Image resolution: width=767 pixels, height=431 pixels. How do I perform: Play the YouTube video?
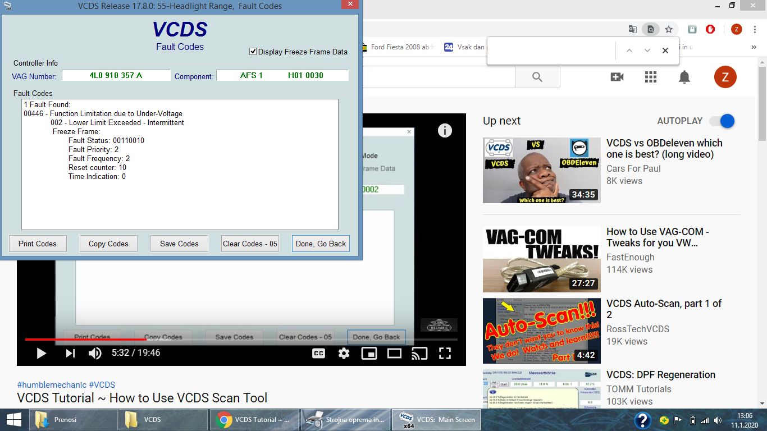click(x=41, y=353)
